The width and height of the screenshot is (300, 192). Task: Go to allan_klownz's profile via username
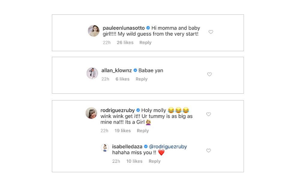point(117,70)
